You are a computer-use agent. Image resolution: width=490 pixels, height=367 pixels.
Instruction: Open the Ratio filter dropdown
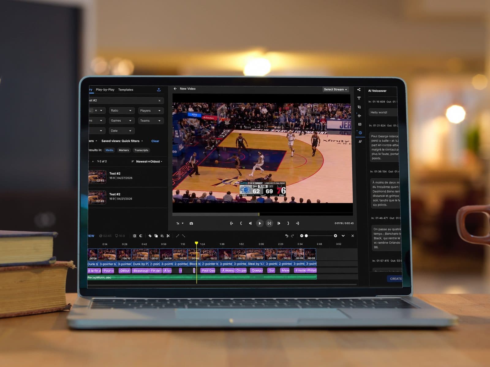coord(122,110)
